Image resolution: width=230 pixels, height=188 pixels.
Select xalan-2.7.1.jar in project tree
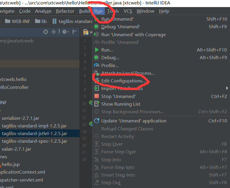click(x=16, y=149)
